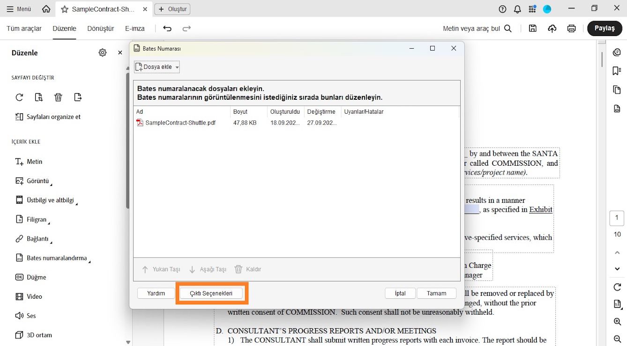Click the page number 1 box

(x=617, y=218)
